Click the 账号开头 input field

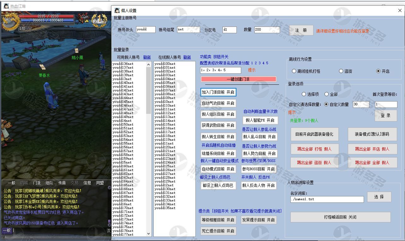pyautogui.click(x=146, y=29)
